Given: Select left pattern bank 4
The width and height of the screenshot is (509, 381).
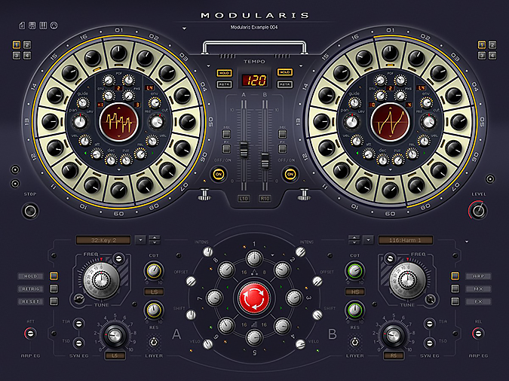Looking at the screenshot, I should click(x=27, y=56).
